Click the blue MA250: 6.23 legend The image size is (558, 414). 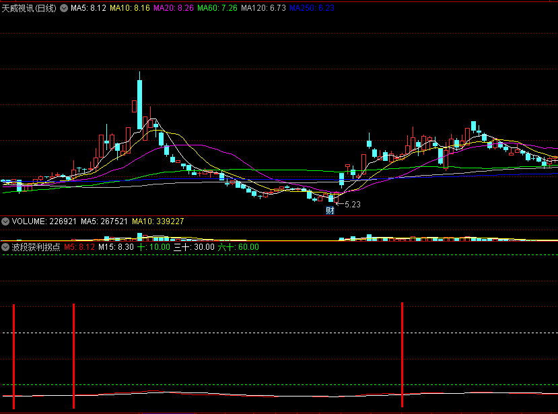click(x=312, y=8)
